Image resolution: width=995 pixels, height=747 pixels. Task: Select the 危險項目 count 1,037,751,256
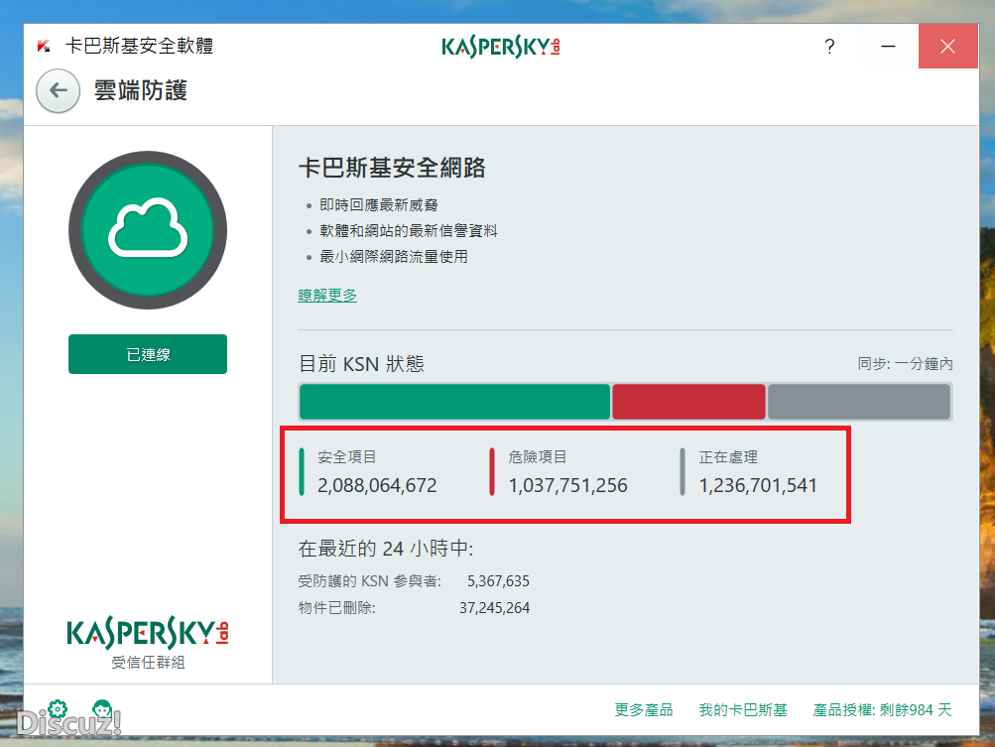click(568, 485)
